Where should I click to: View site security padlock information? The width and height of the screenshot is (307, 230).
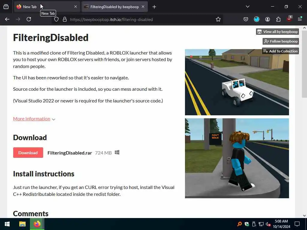point(65,19)
